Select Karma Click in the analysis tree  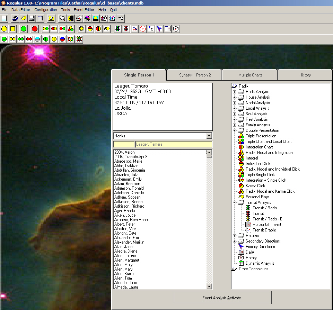(255, 186)
